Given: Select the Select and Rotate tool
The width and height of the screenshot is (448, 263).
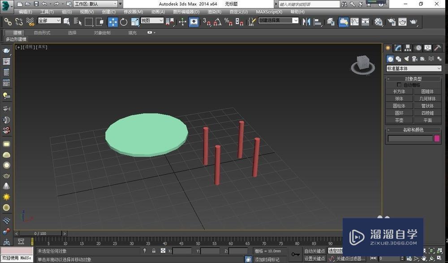Looking at the screenshot, I should click(x=124, y=22).
